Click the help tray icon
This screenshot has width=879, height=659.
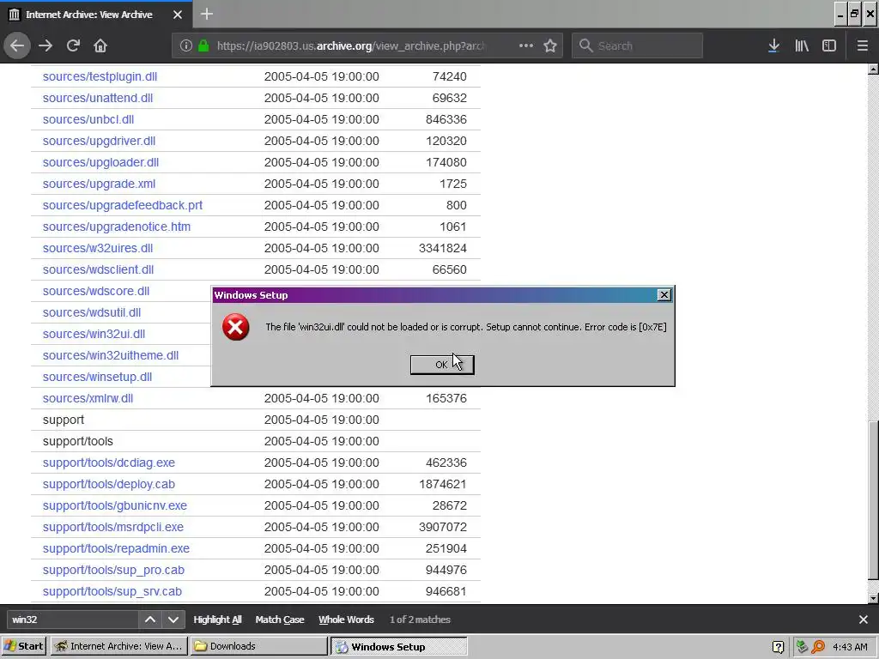pos(778,647)
